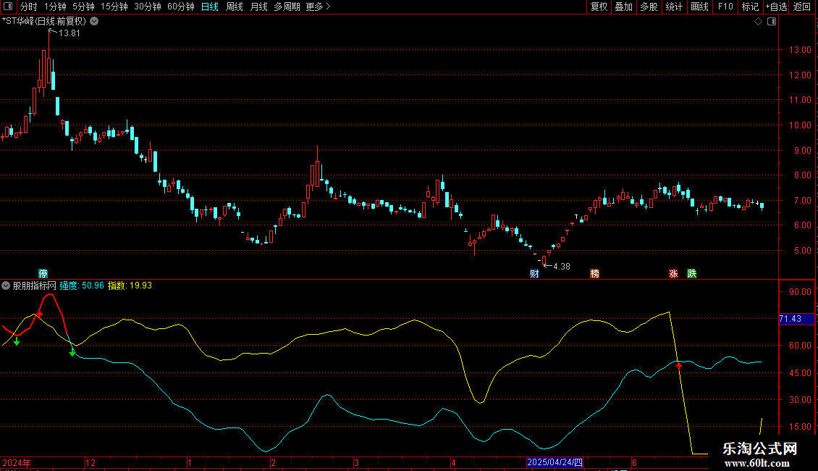This screenshot has width=818, height=471.
Task: Expand the 更多 periods menu
Action: pos(317,7)
